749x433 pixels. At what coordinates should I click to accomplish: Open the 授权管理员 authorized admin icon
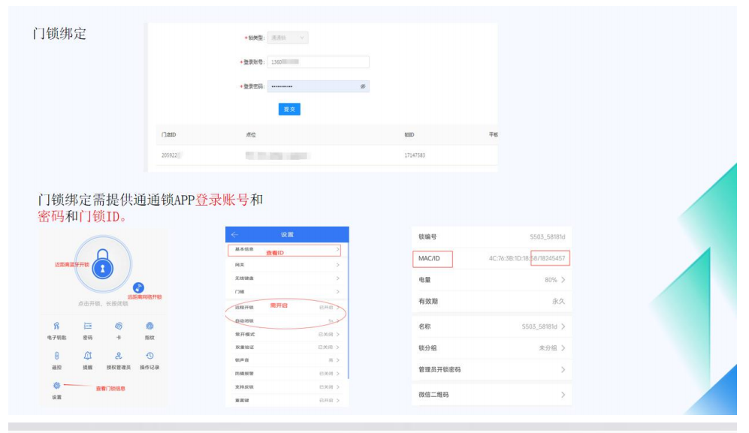pyautogui.click(x=119, y=356)
